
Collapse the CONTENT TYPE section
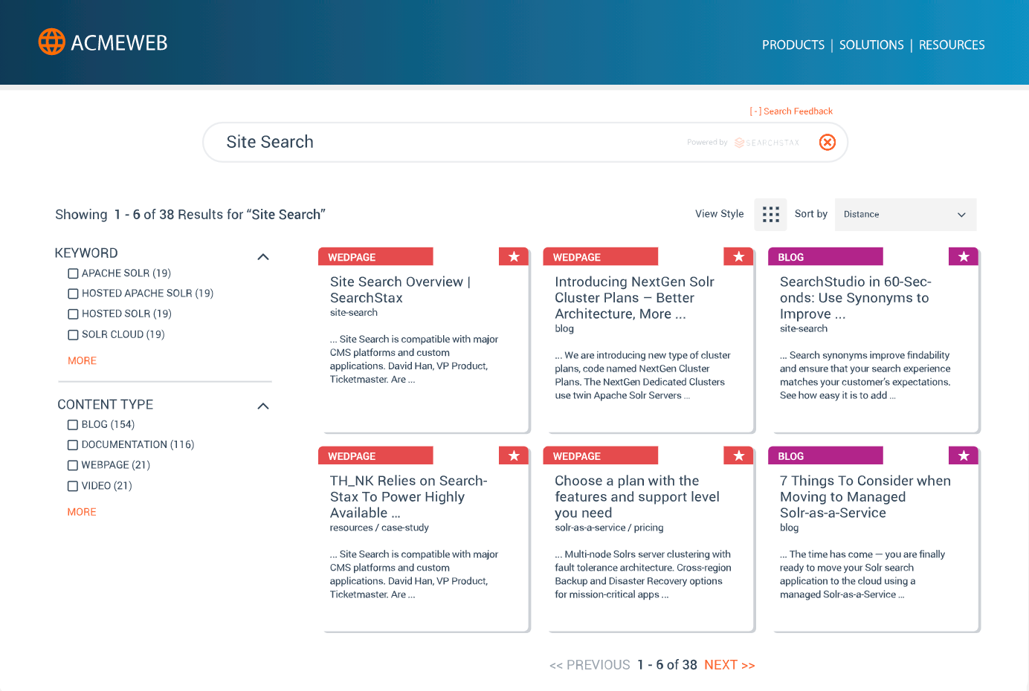pyautogui.click(x=262, y=406)
